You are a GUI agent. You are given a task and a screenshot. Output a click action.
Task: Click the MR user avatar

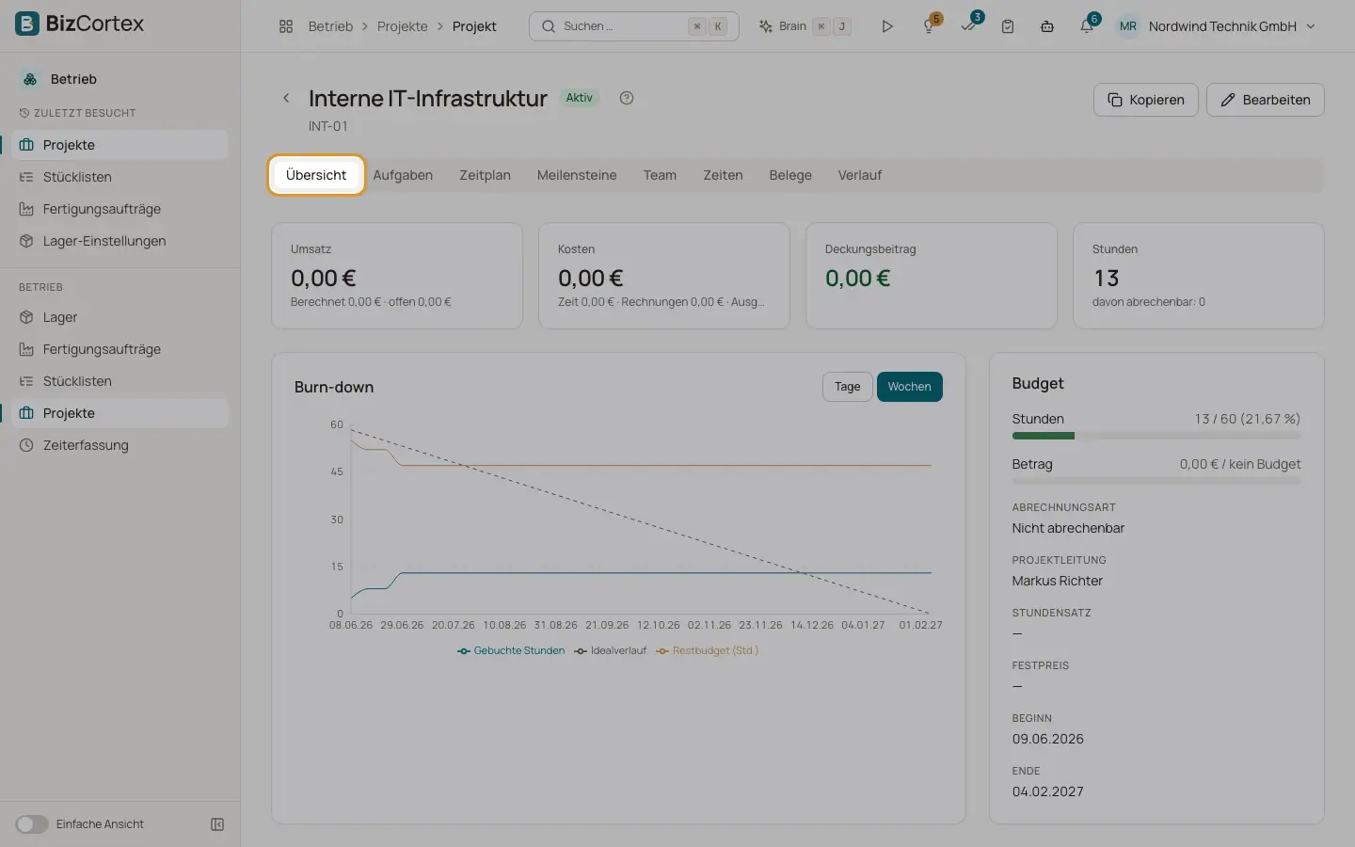(1128, 26)
